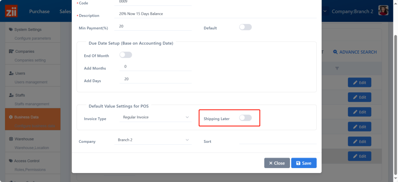Close the dialog with Close button
Viewport: 398px width, 182px height.
(x=277, y=163)
